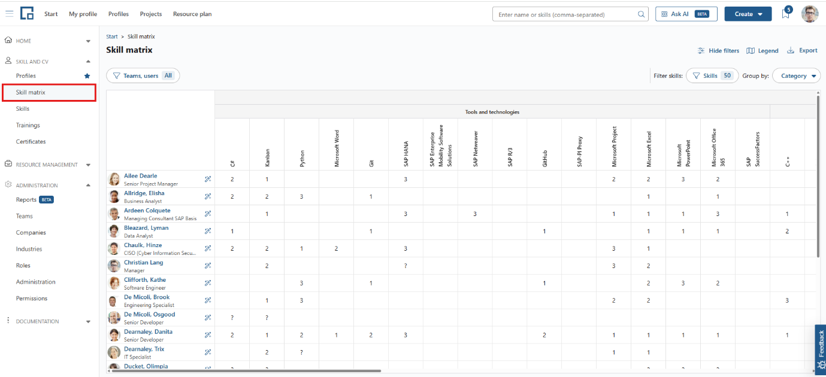Viewport: 826px width, 377px height.
Task: Open the Create dropdown button
Action: click(x=748, y=14)
